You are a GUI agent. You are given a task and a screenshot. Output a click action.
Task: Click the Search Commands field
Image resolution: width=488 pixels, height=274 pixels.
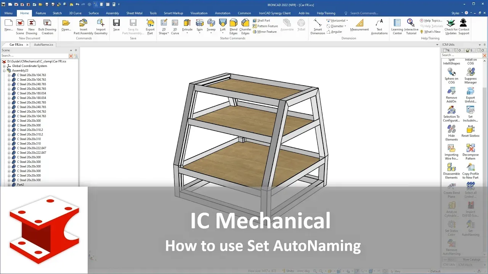point(364,13)
